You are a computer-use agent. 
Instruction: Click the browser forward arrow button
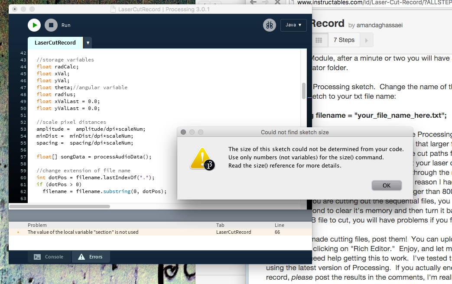[x=265, y=2]
